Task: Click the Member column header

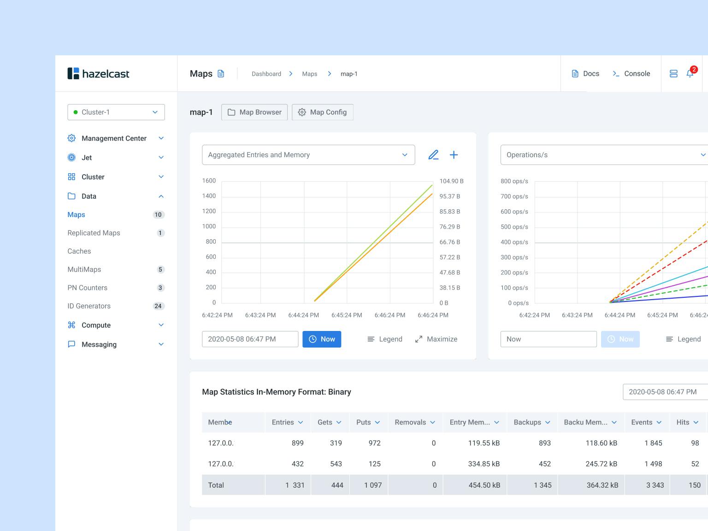Action: tap(234, 422)
